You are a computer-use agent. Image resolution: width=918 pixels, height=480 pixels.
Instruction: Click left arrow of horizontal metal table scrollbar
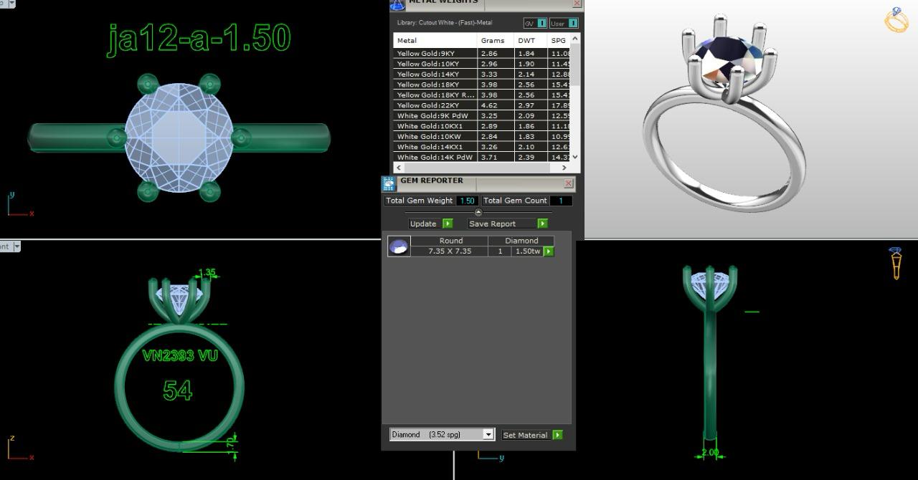(398, 167)
